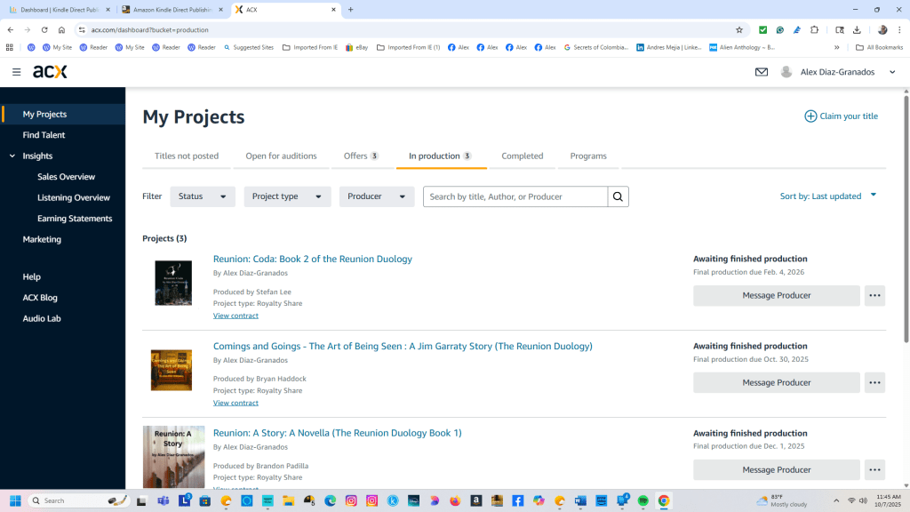Collapse the Insights sidebar section

pyautogui.click(x=12, y=156)
